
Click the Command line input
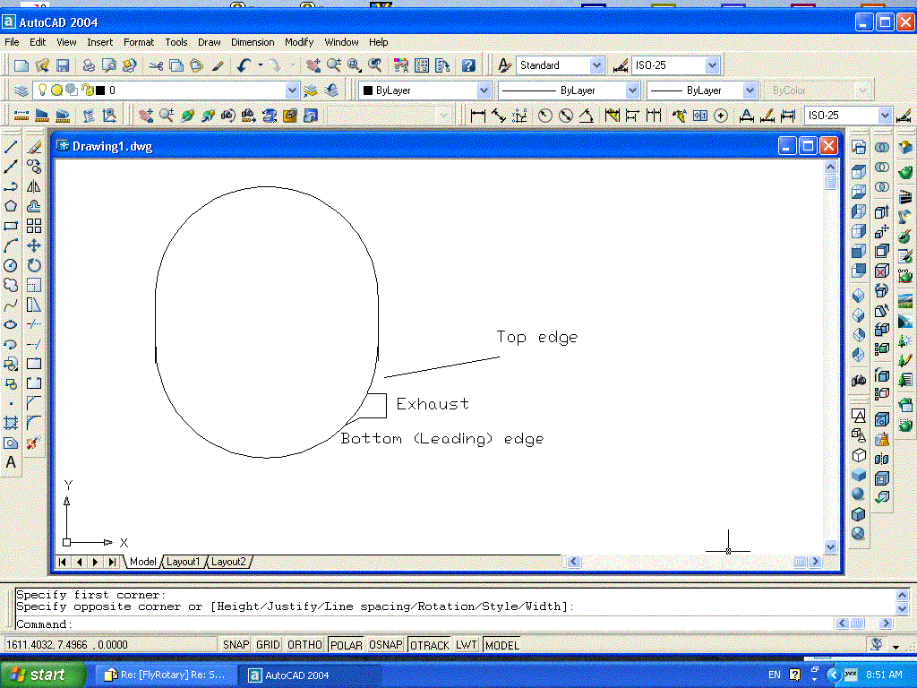click(x=448, y=624)
